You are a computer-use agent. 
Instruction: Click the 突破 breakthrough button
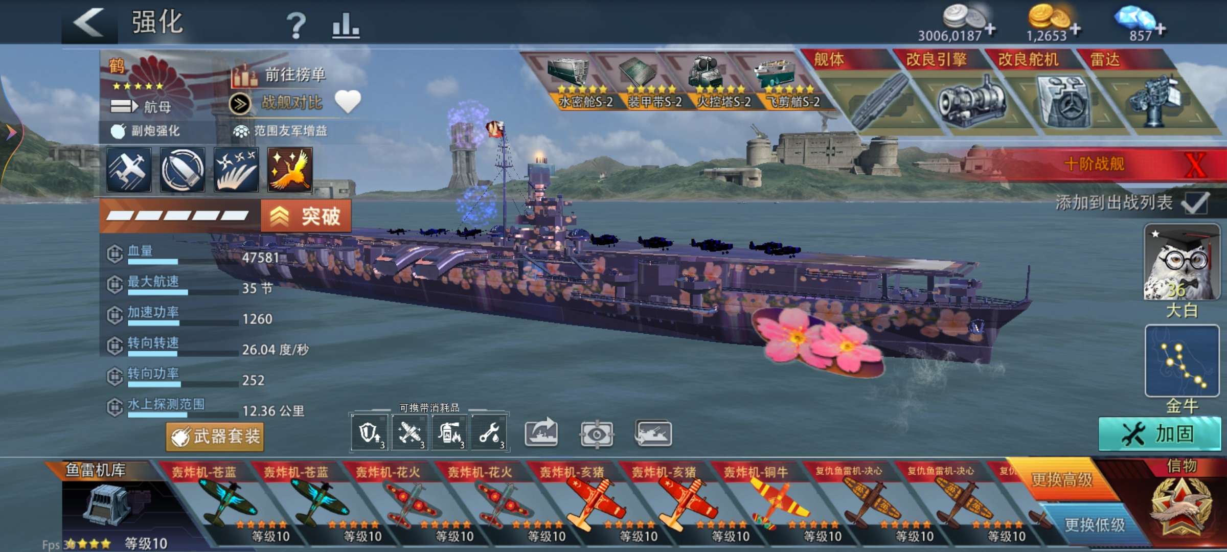tap(307, 216)
